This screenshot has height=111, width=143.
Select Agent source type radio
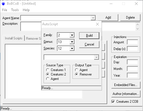click(x=52, y=79)
